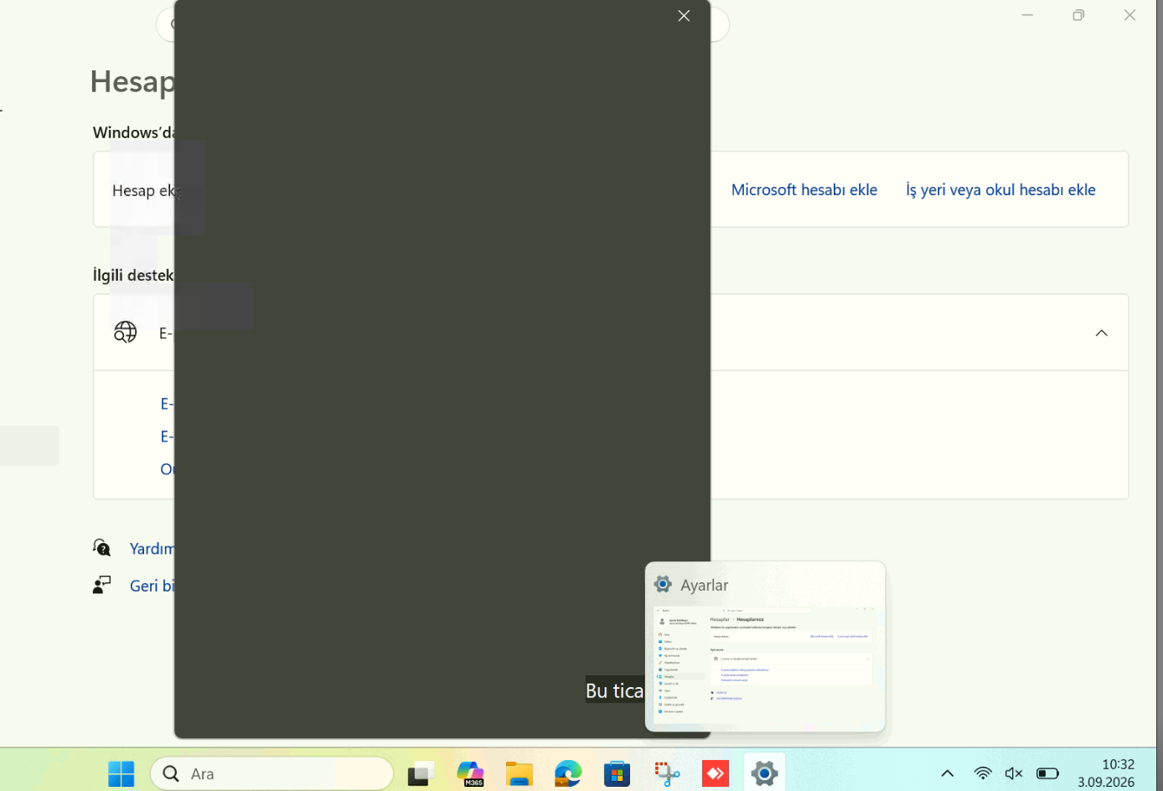The width and height of the screenshot is (1163, 791).
Task: Open Task View from the taskbar
Action: (x=420, y=773)
